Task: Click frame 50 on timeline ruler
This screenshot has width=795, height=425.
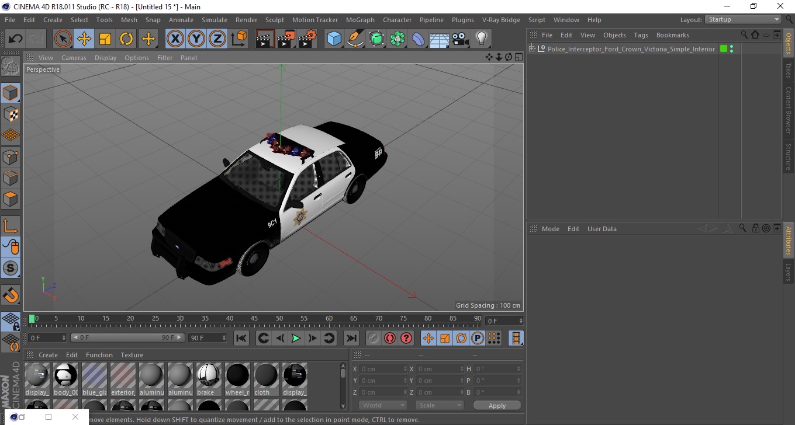Action: [x=279, y=319]
